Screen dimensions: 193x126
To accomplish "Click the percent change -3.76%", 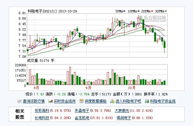I will 84,94.
